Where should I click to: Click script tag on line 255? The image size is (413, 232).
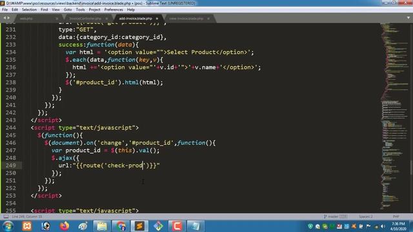85,211
